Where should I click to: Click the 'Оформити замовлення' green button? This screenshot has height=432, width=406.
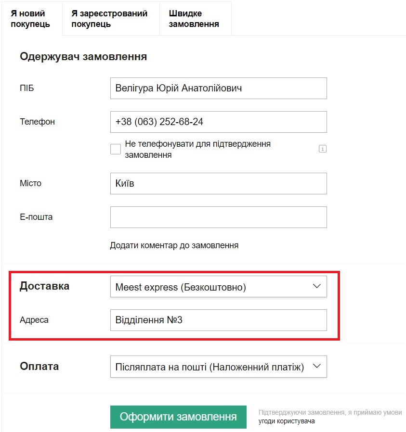pos(178,417)
